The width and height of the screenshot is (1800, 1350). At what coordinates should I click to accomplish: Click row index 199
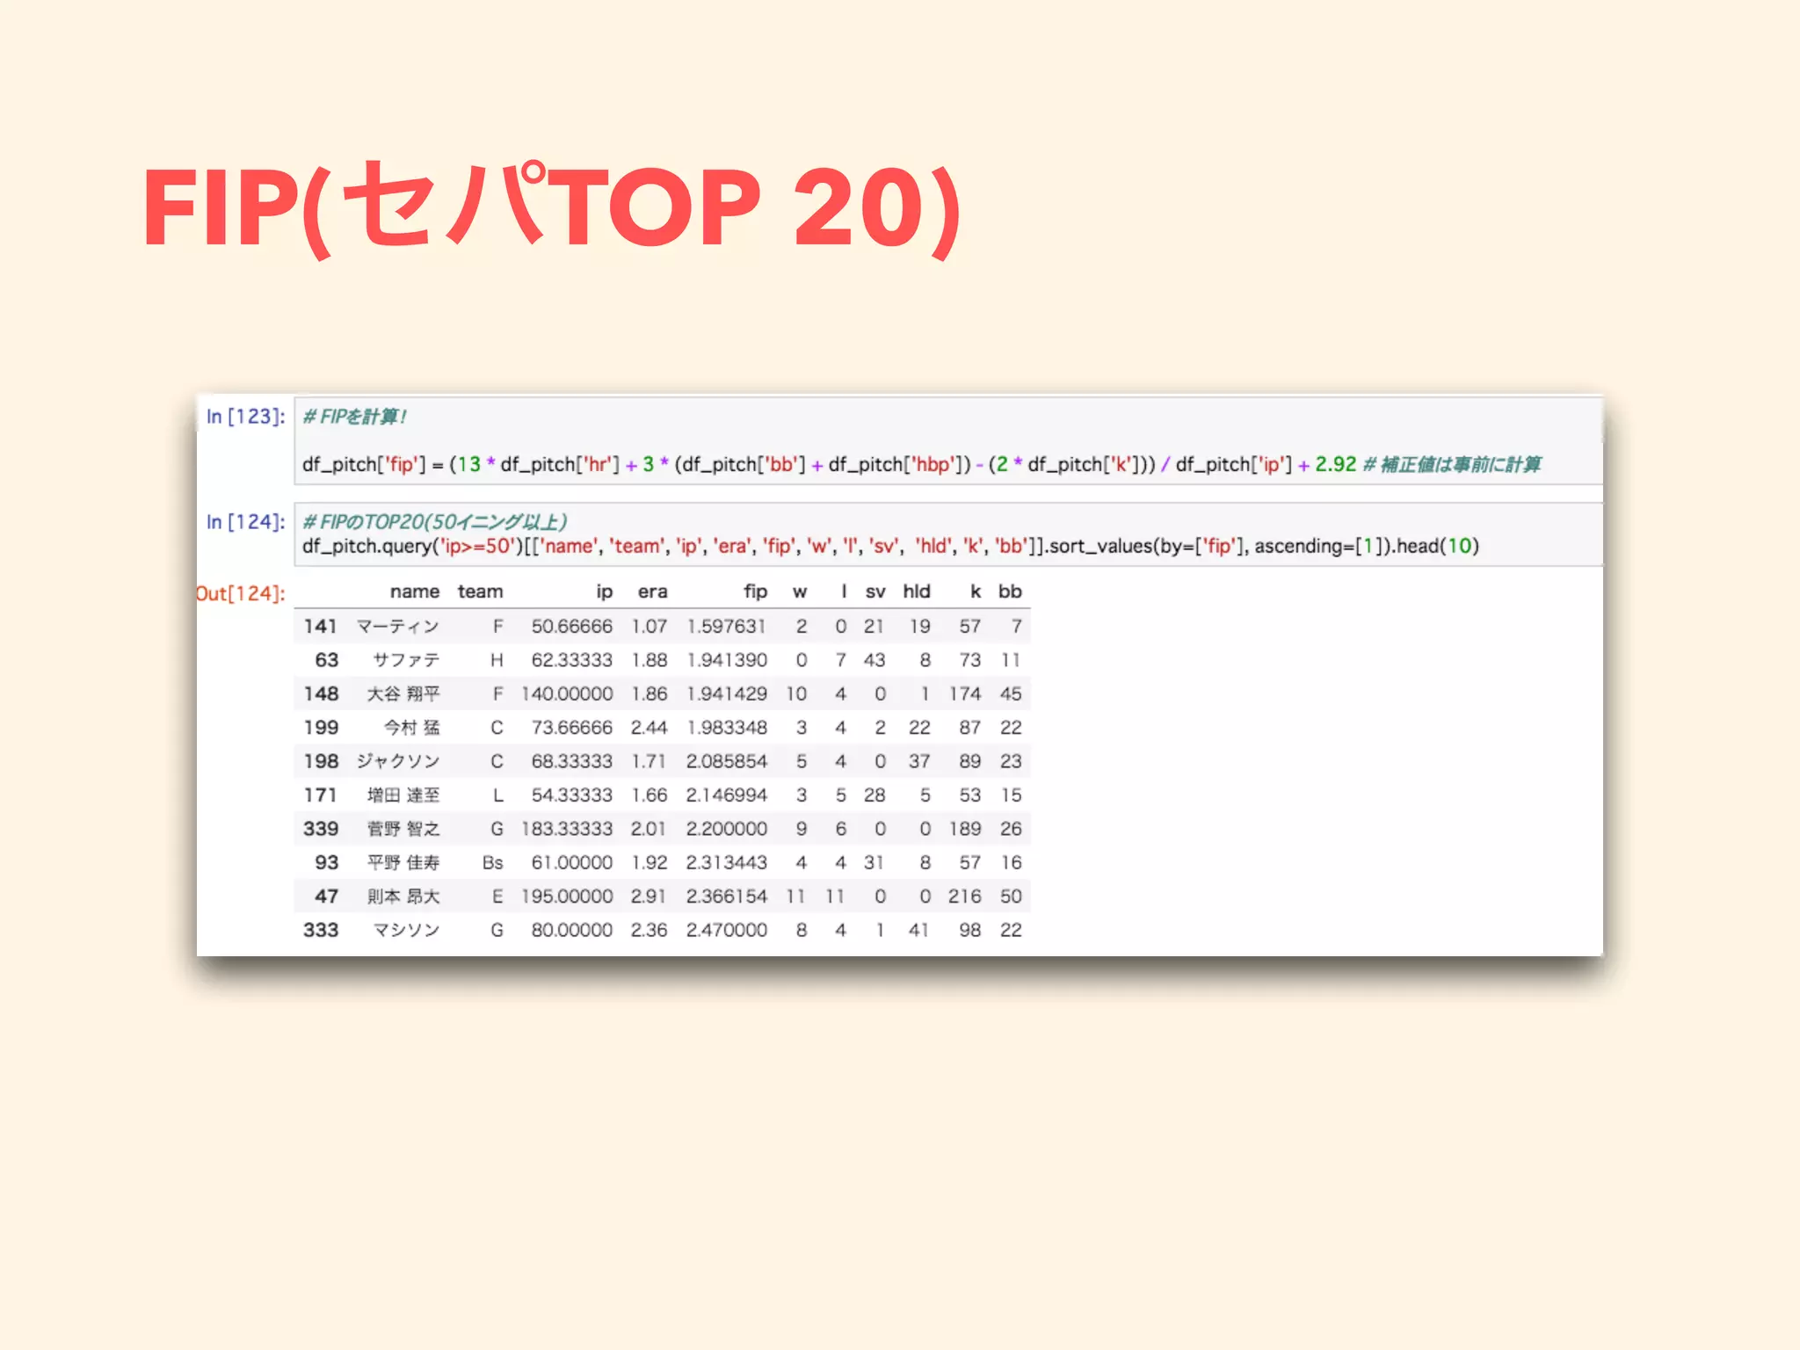point(321,728)
